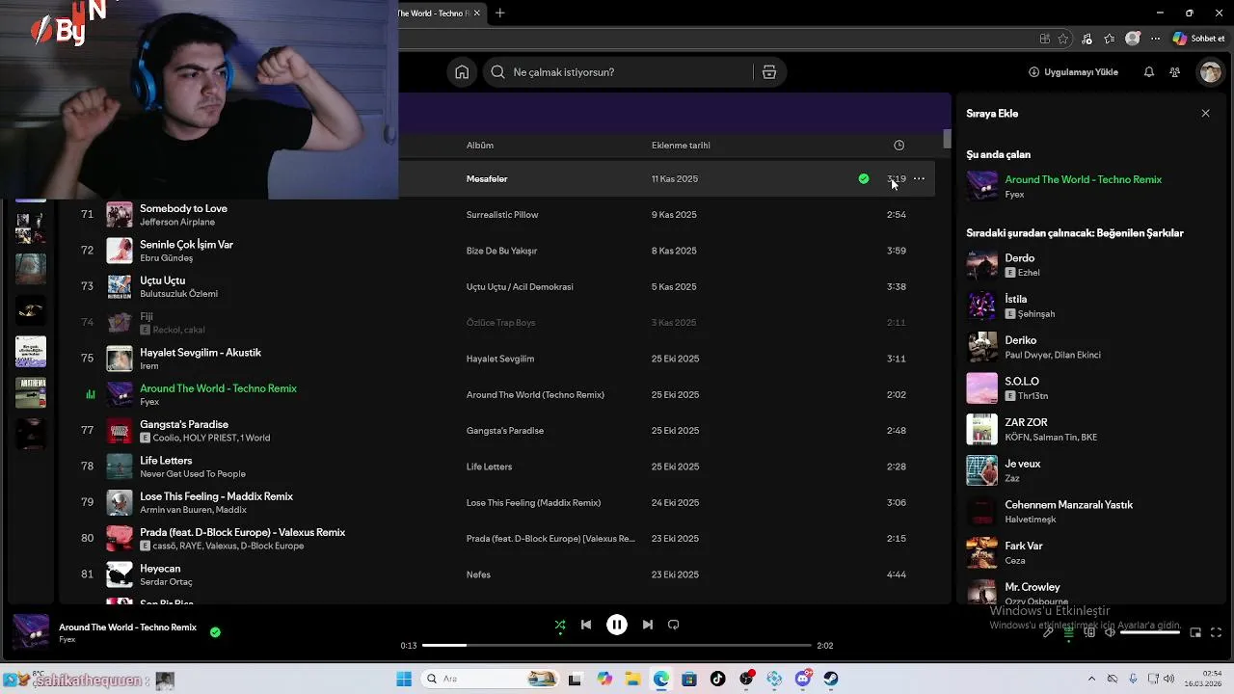Play 'Deriko' in the queue list
Screen dimensions: 1234x694
pos(1020,340)
